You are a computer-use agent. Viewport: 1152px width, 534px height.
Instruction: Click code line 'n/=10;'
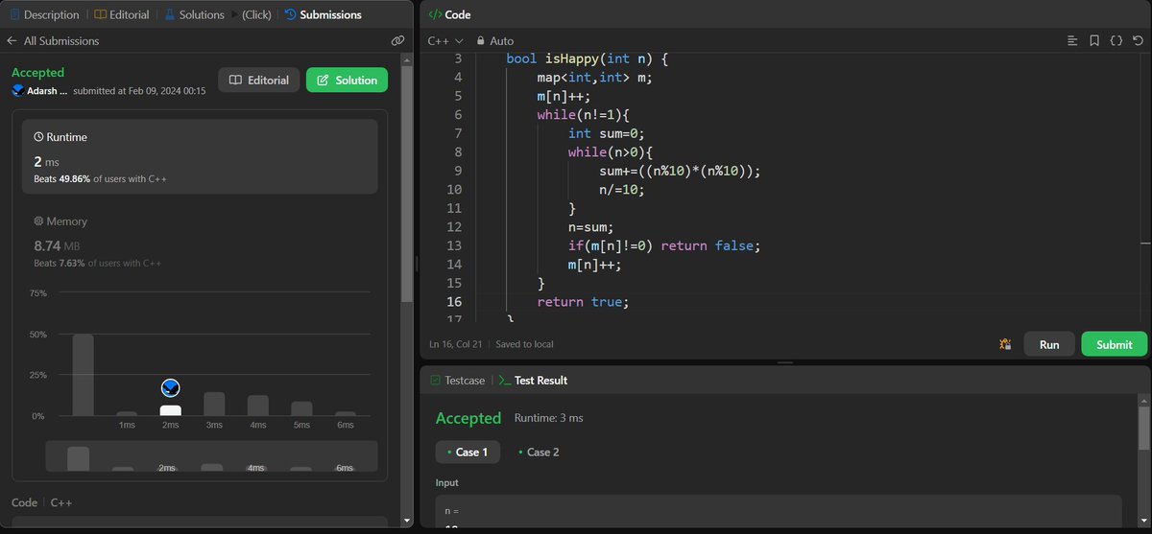[x=621, y=190]
